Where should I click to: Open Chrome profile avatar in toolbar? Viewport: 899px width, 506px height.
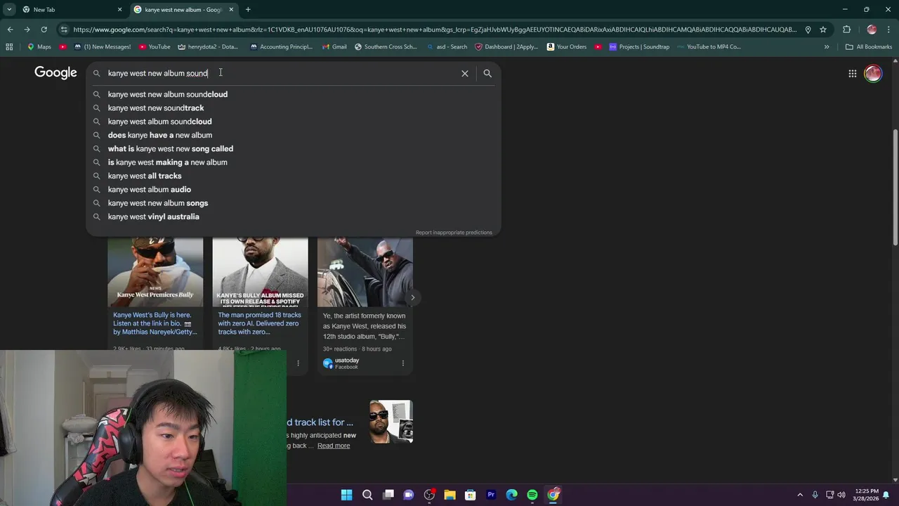pos(872,30)
